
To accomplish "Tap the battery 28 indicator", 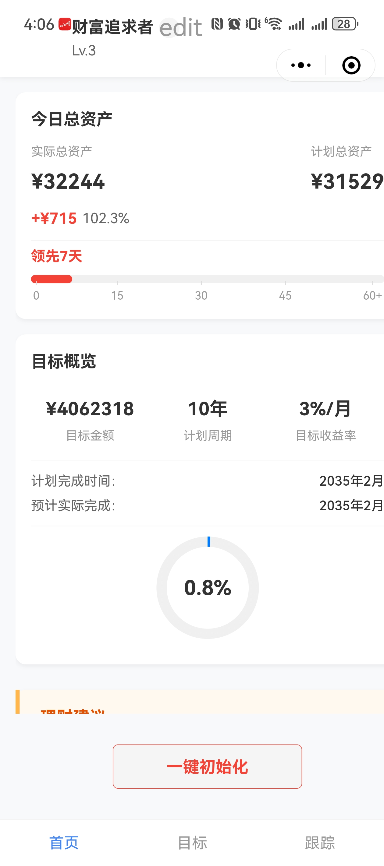I will [345, 24].
